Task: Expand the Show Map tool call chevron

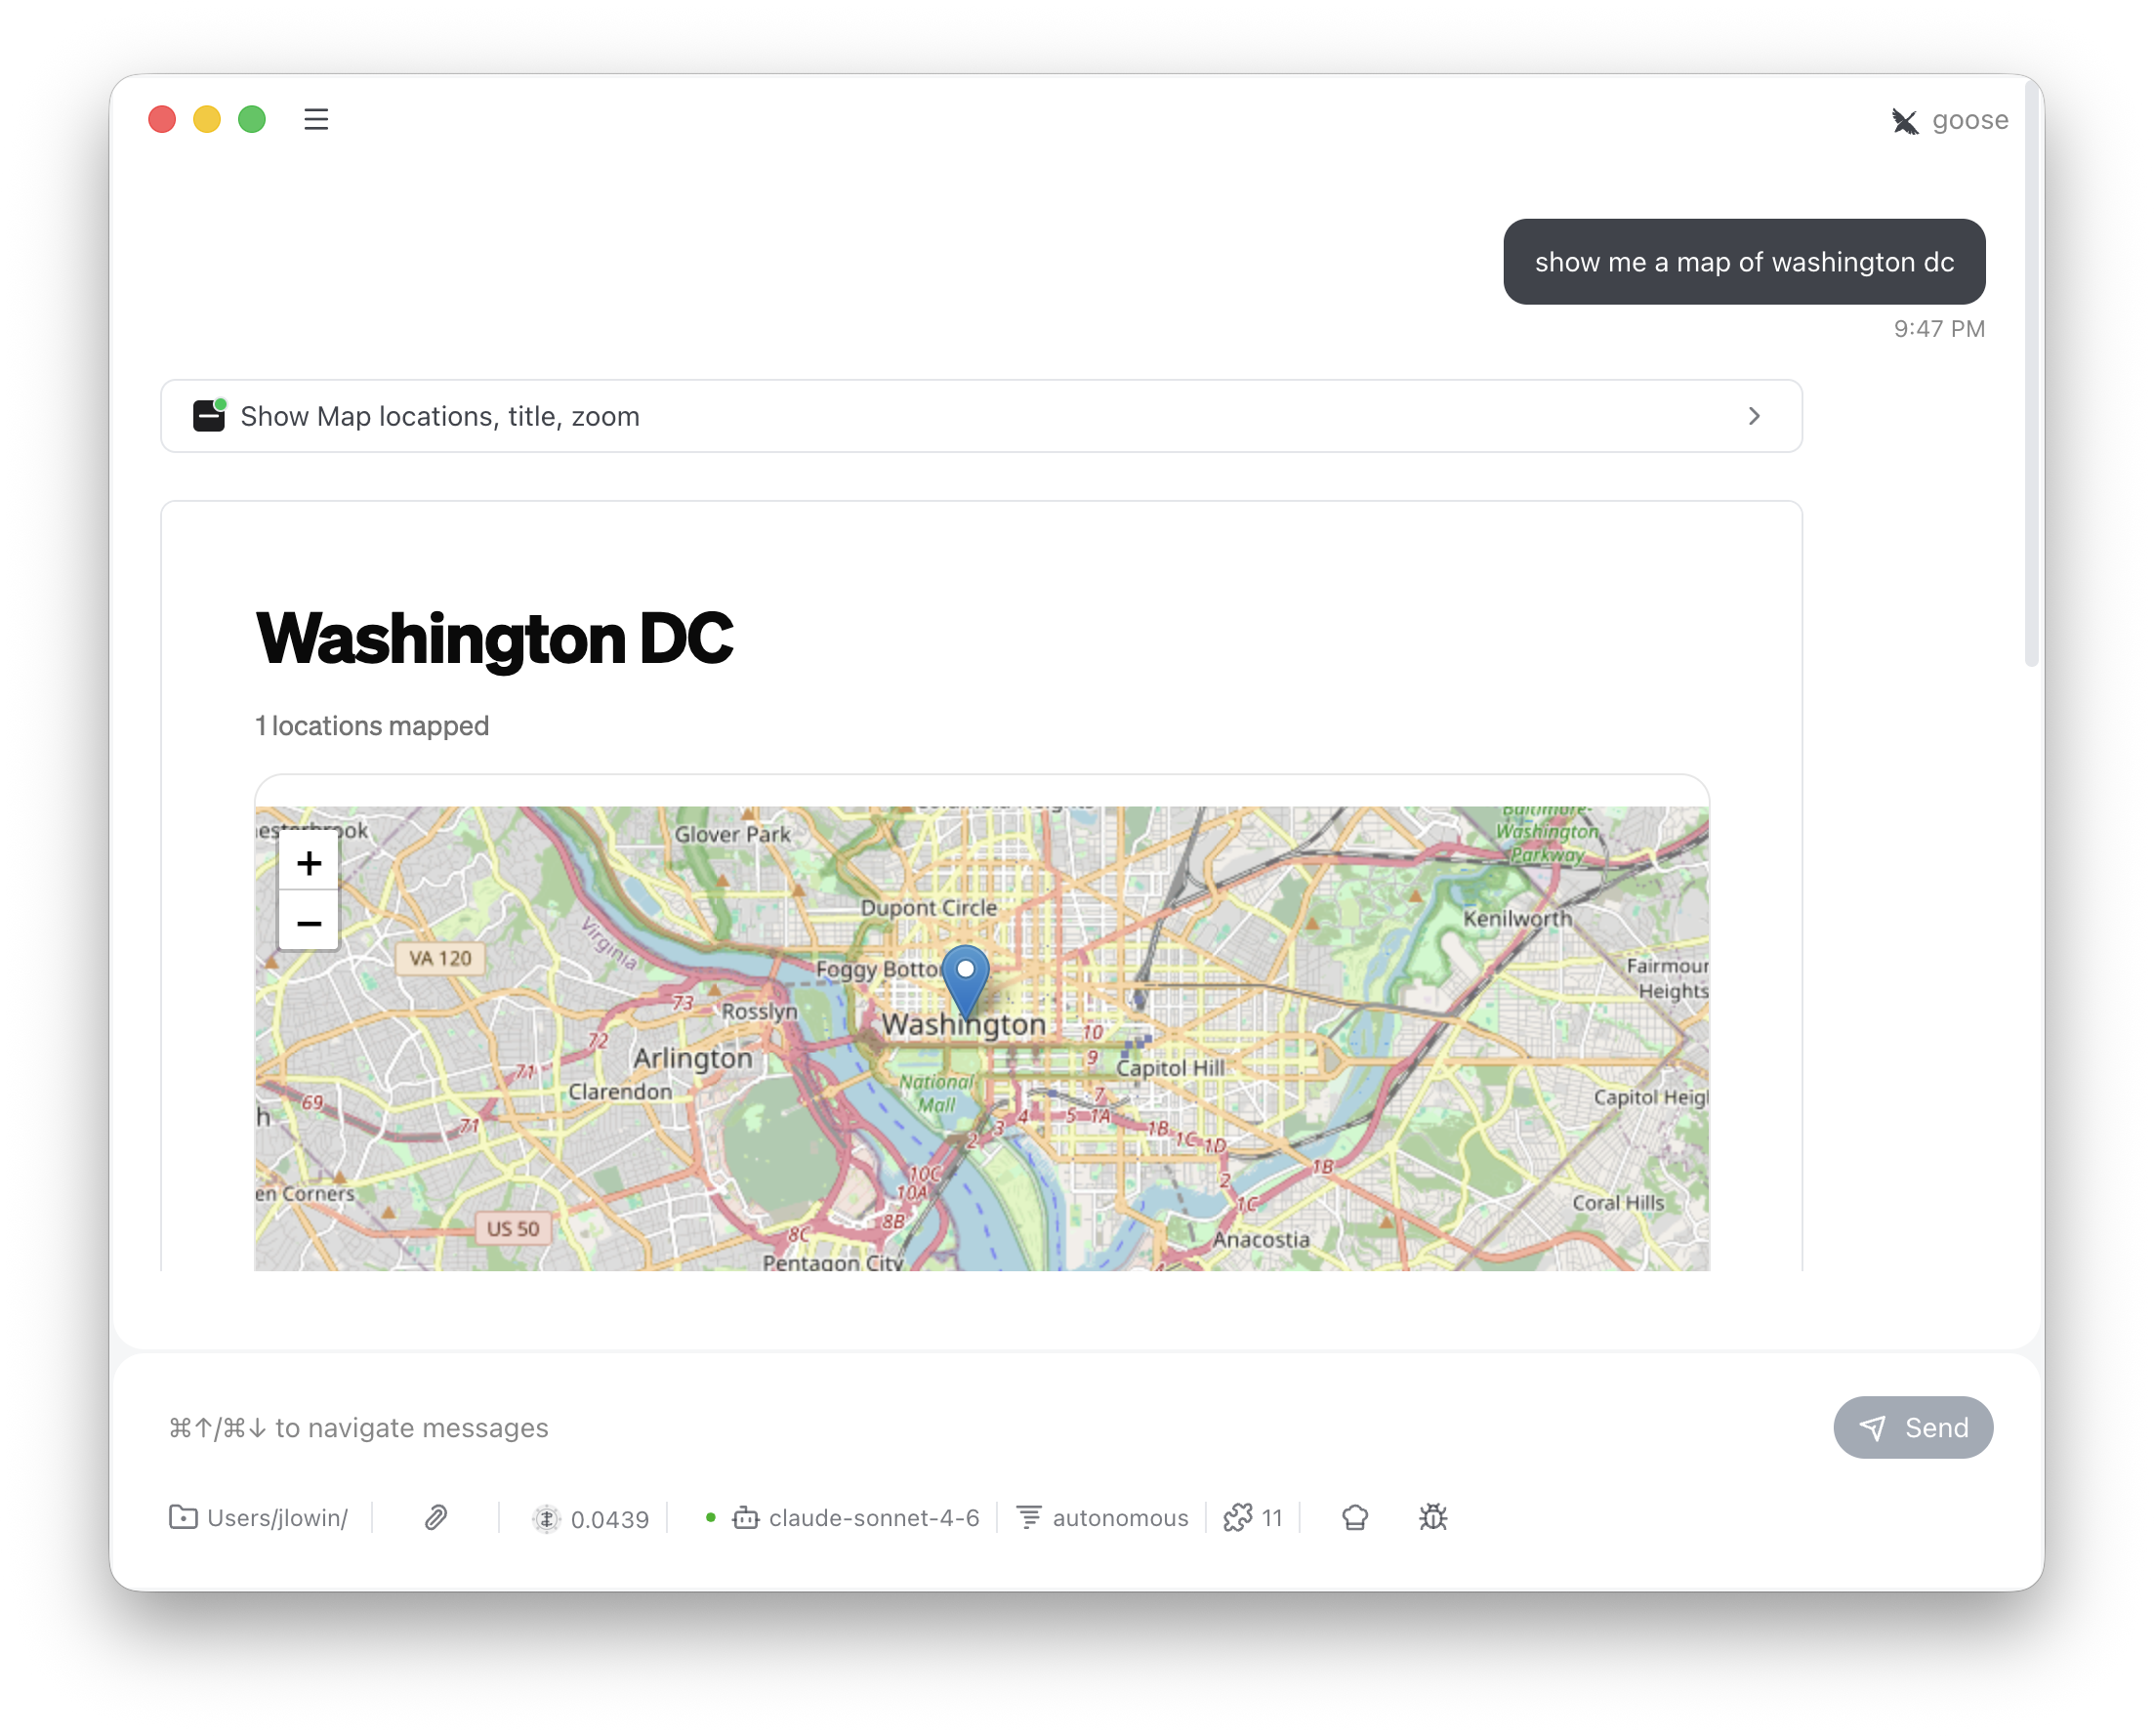Action: [1754, 416]
